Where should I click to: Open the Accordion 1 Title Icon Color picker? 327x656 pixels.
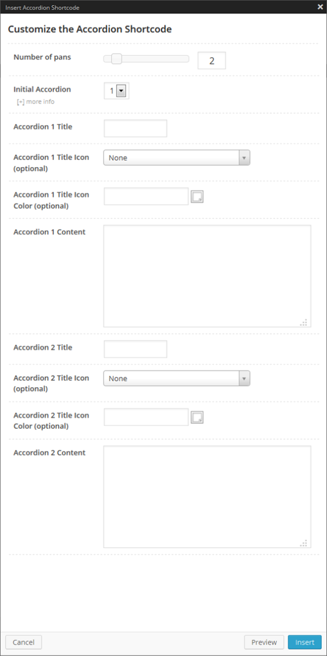tap(197, 196)
